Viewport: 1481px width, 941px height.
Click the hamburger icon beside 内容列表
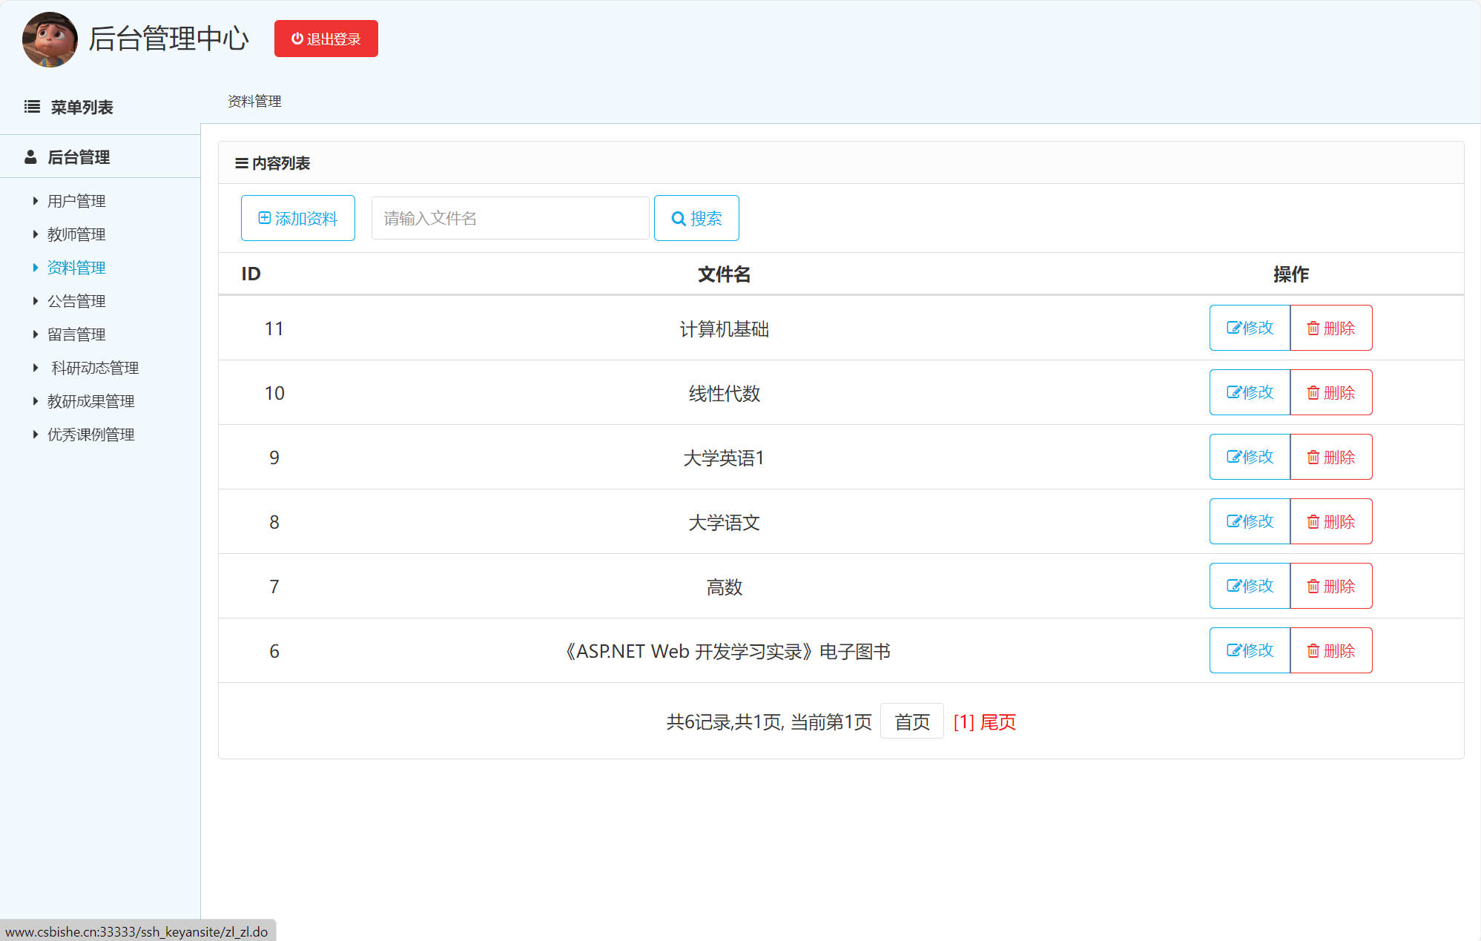click(240, 163)
